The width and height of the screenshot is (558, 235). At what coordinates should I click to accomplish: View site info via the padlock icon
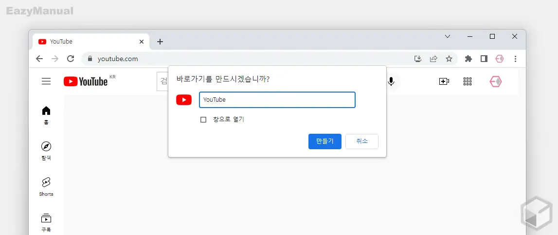pos(90,59)
